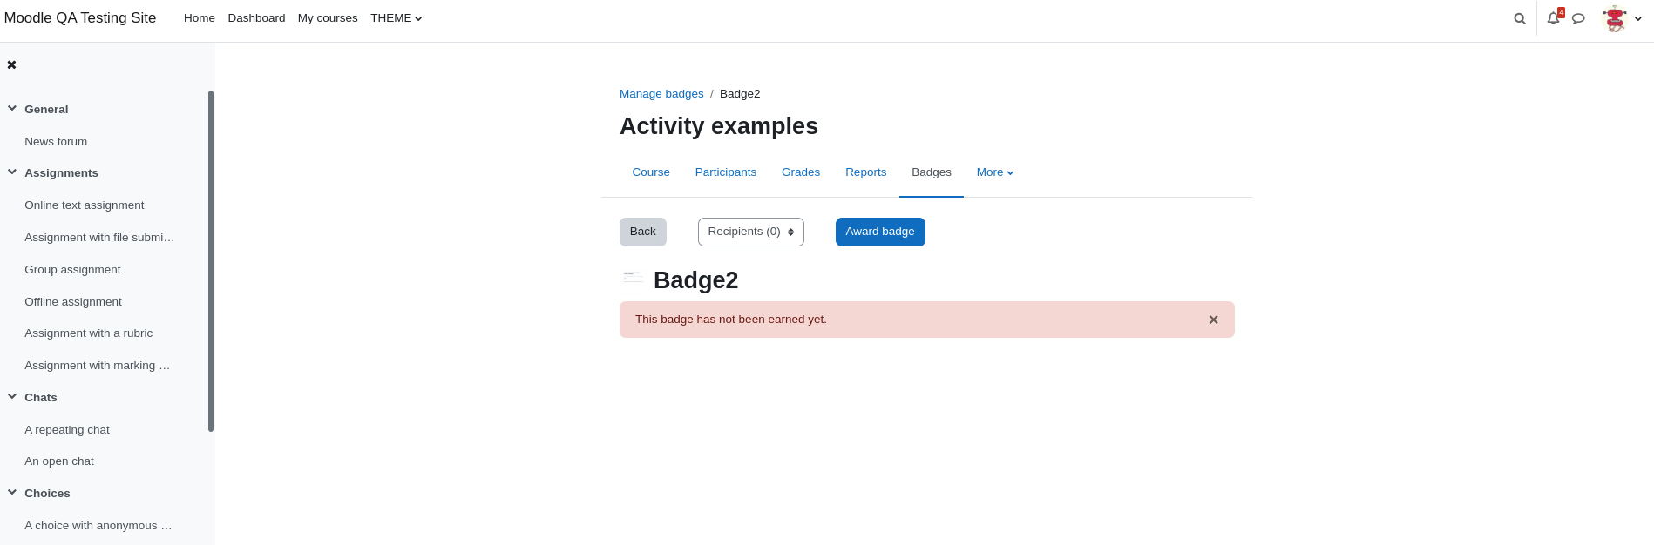
Task: Open the messaging speech bubble icon
Action: coord(1578,18)
